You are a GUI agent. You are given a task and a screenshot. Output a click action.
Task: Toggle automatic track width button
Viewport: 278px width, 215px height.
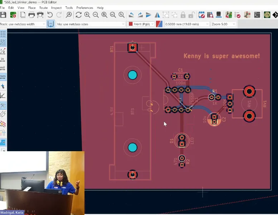tap(50, 24)
